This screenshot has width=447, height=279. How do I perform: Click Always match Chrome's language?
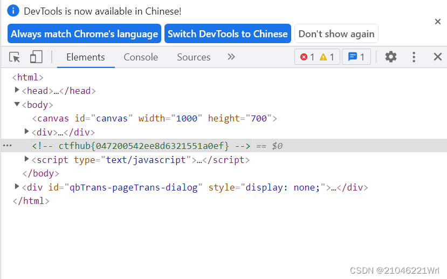[84, 33]
